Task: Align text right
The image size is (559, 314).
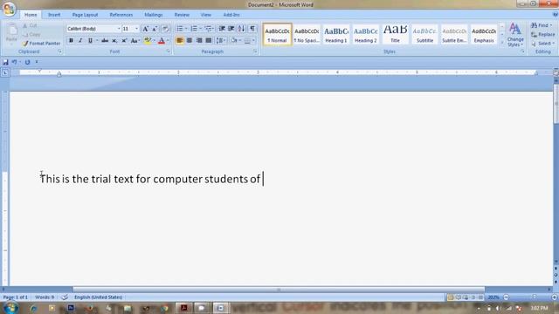Action: pyautogui.click(x=199, y=41)
